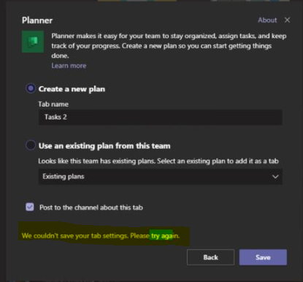
Task: Click the chevron arrow on Existing plans
Action: point(275,177)
